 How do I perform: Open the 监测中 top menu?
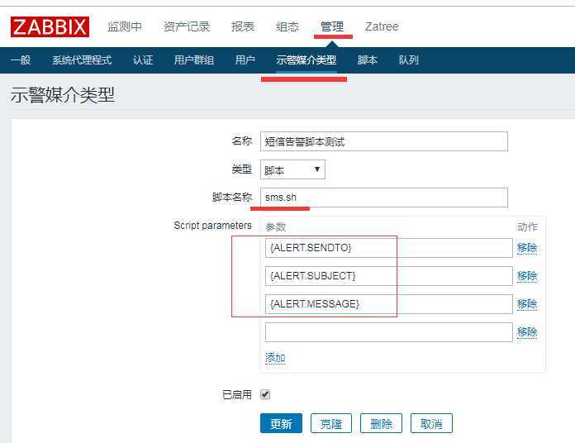click(125, 26)
